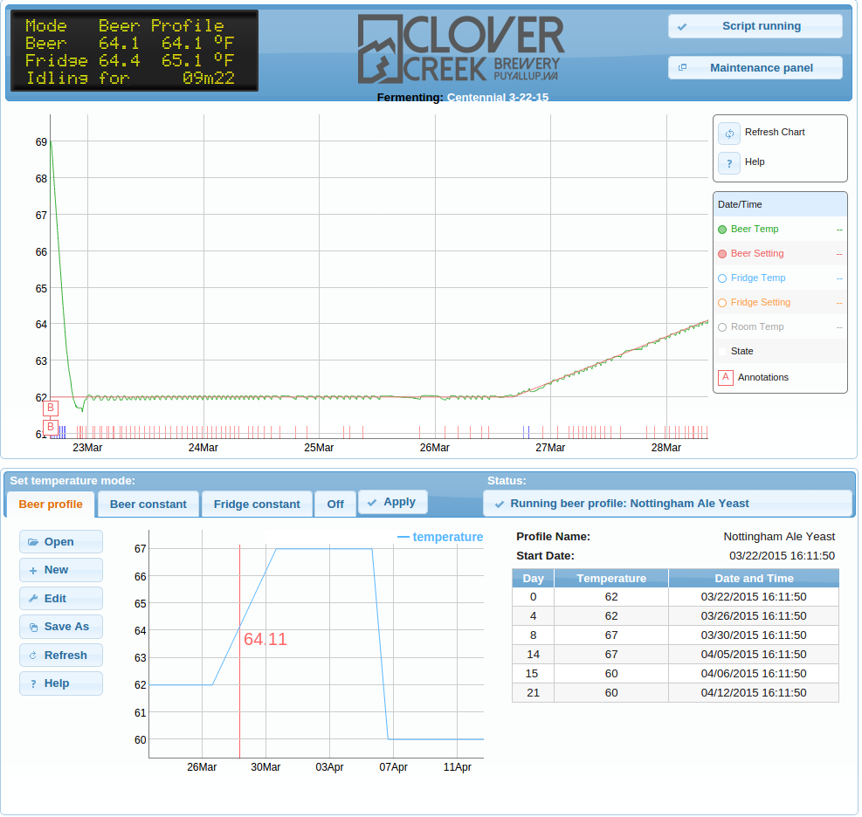The height and width of the screenshot is (817, 862).
Task: Click the 04/05/2015 16:11:50 table row
Action: pos(675,655)
